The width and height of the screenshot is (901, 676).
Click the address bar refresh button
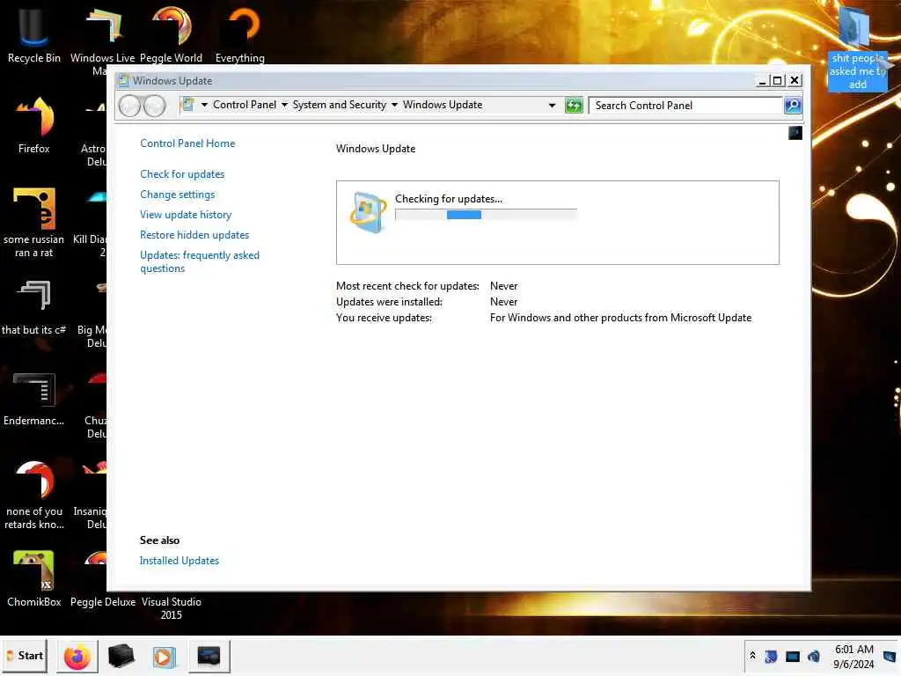pos(574,106)
